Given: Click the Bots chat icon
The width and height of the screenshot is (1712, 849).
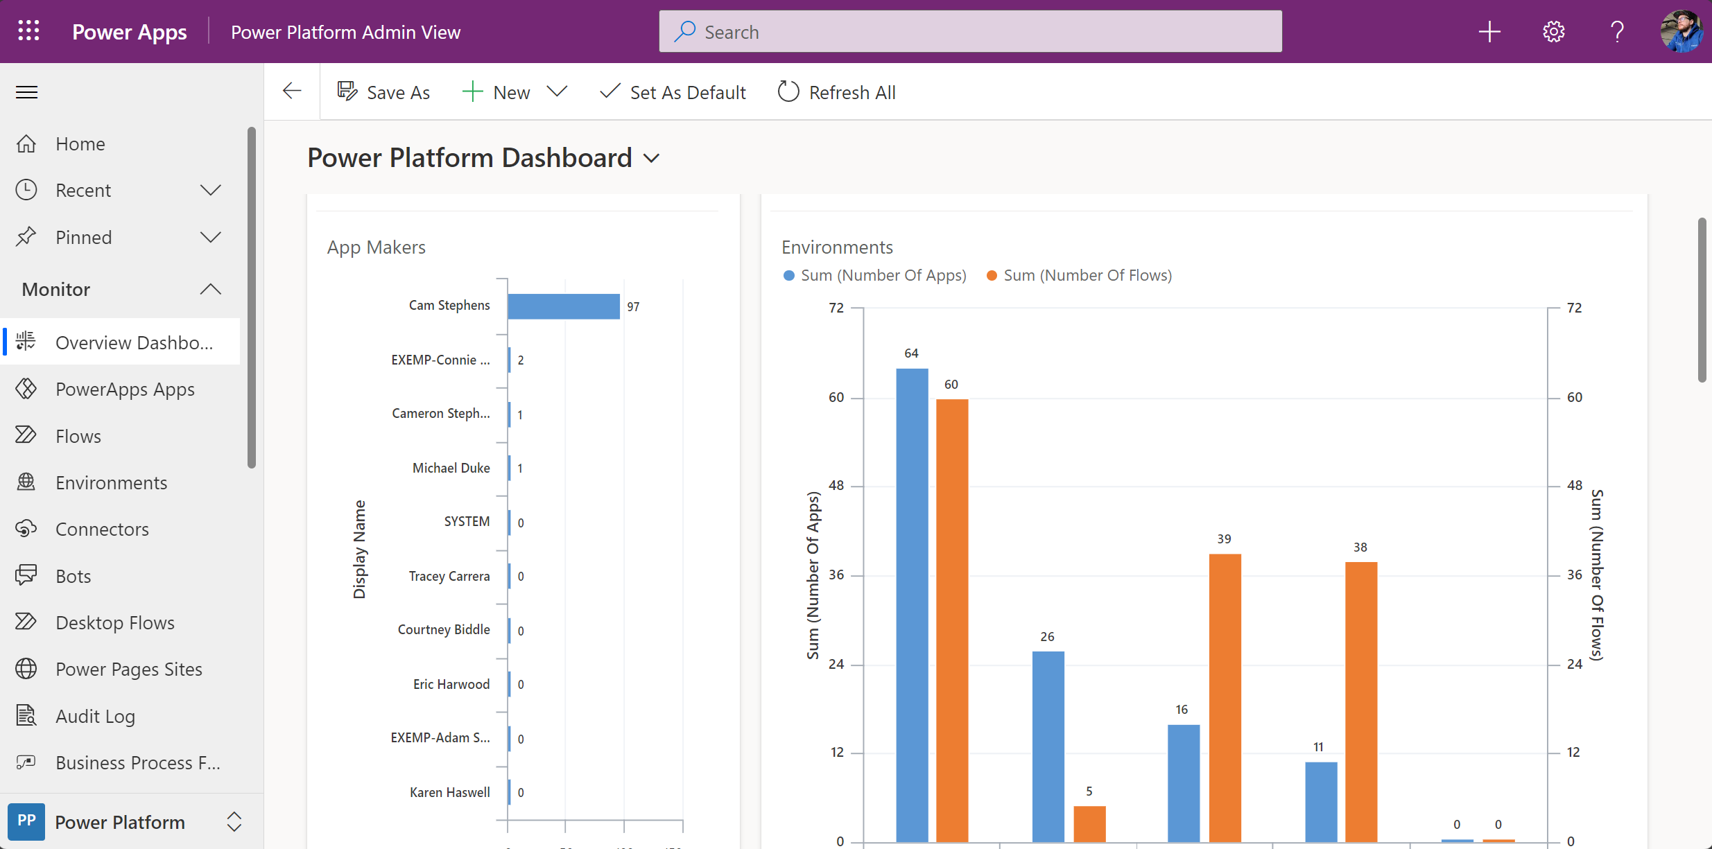Looking at the screenshot, I should click(x=26, y=575).
